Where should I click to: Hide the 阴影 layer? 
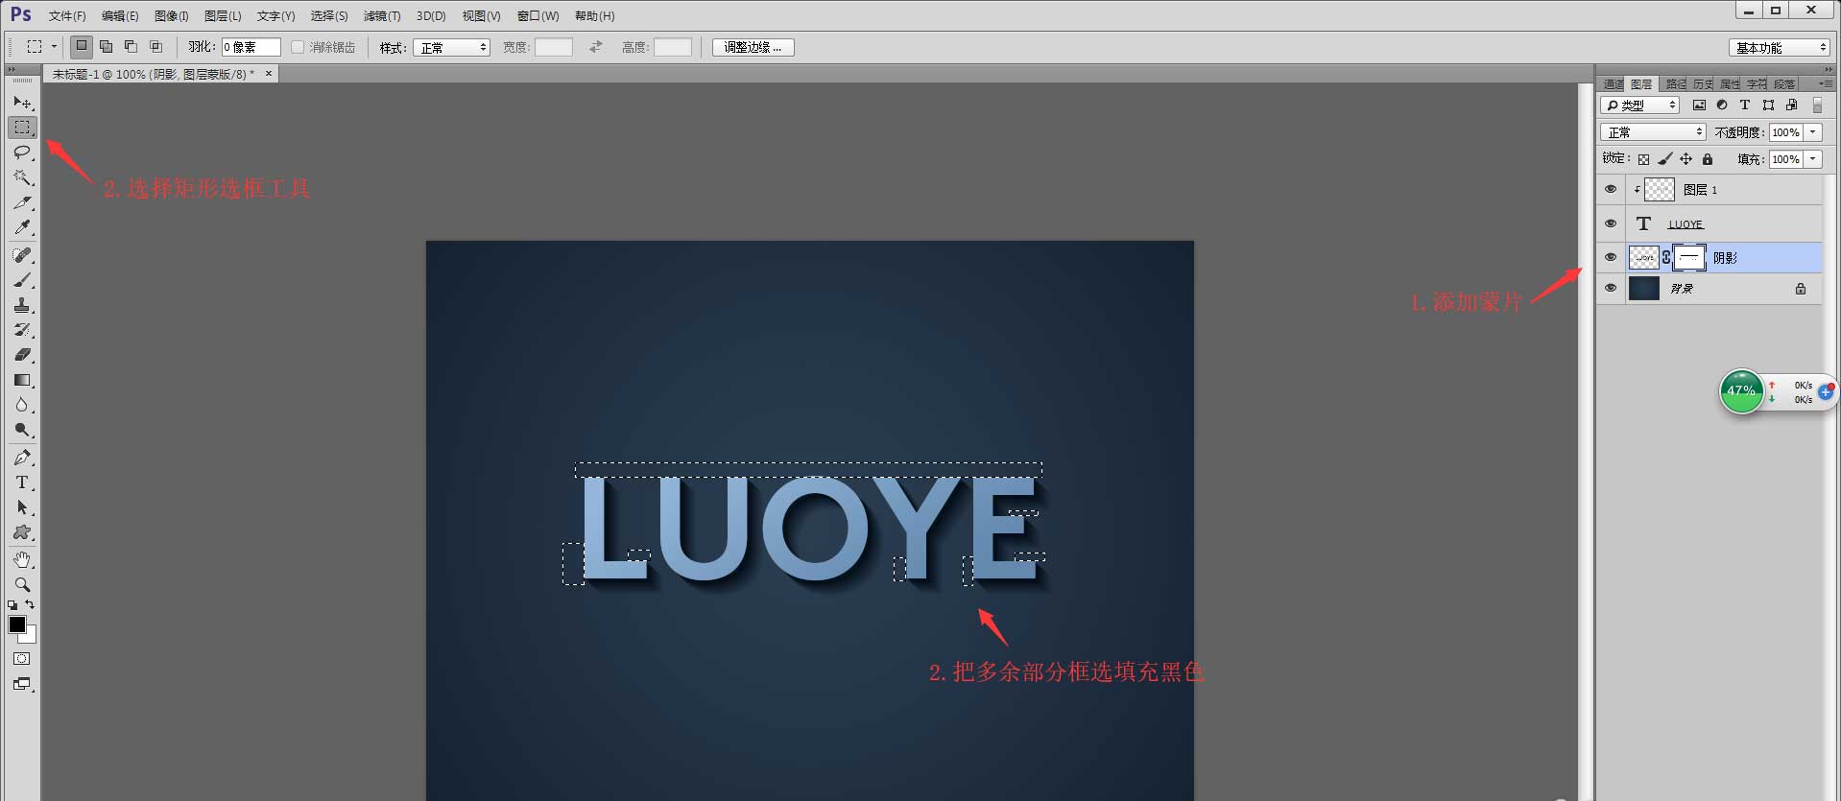tap(1611, 257)
